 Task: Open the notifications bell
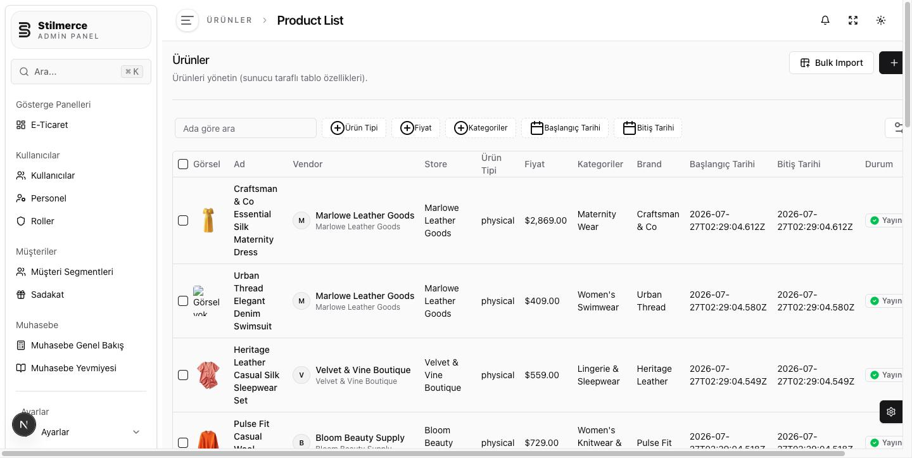click(x=825, y=20)
